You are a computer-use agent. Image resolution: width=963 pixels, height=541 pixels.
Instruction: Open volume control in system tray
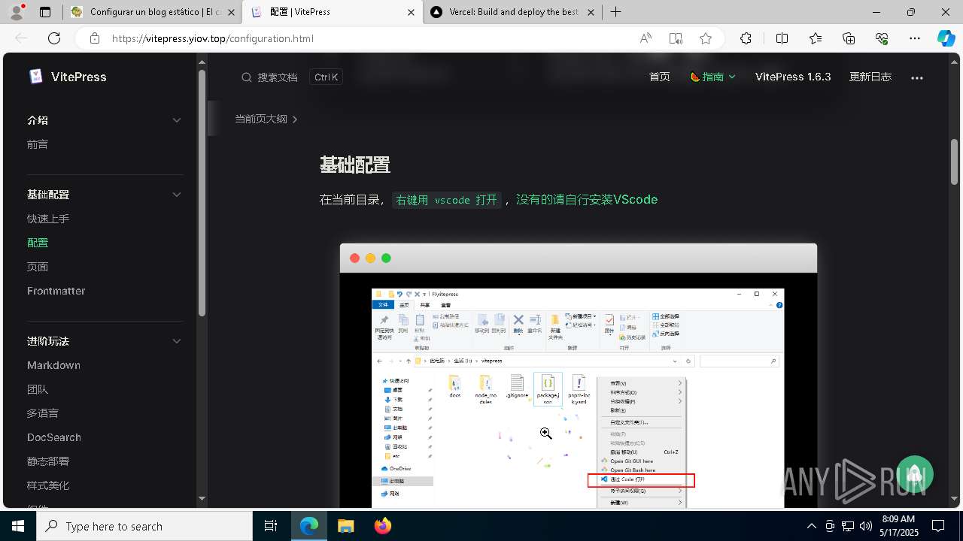tap(866, 526)
